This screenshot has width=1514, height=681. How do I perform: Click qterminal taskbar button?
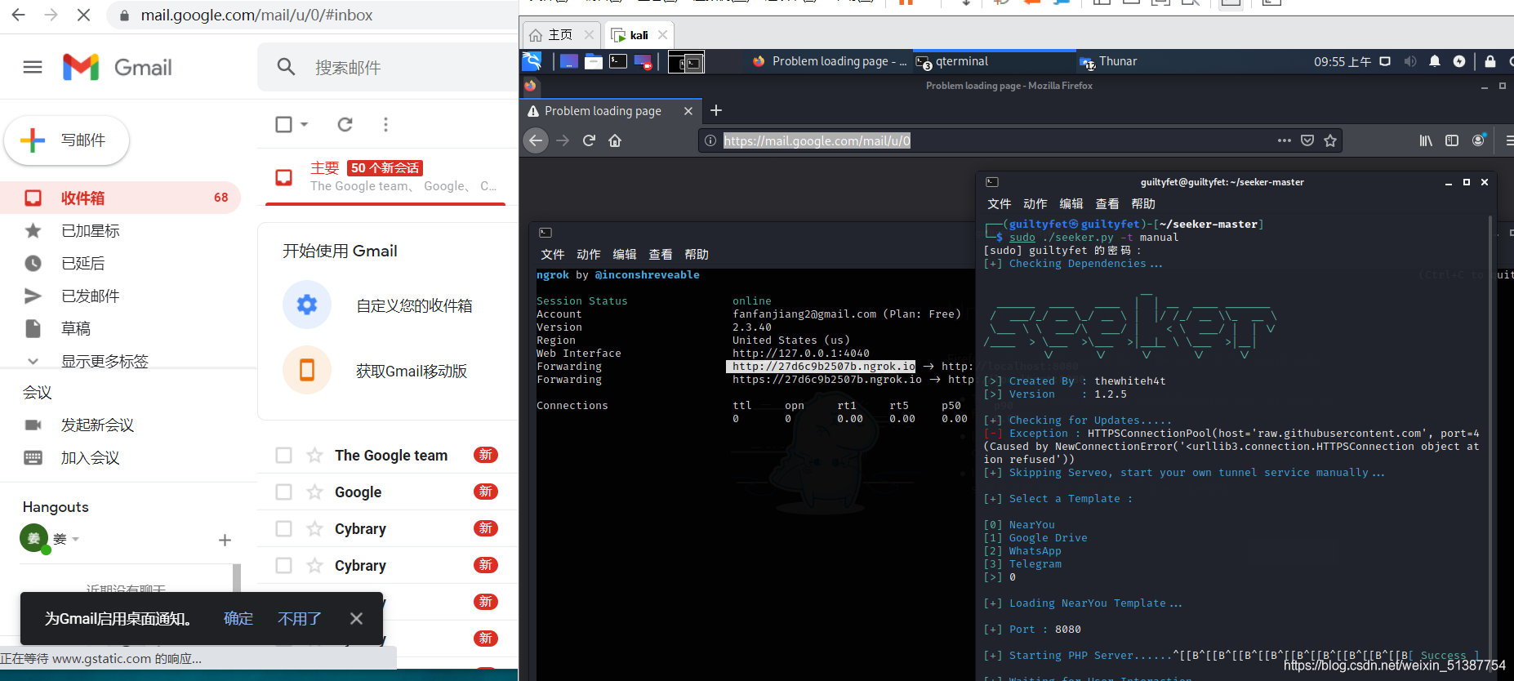[992, 61]
